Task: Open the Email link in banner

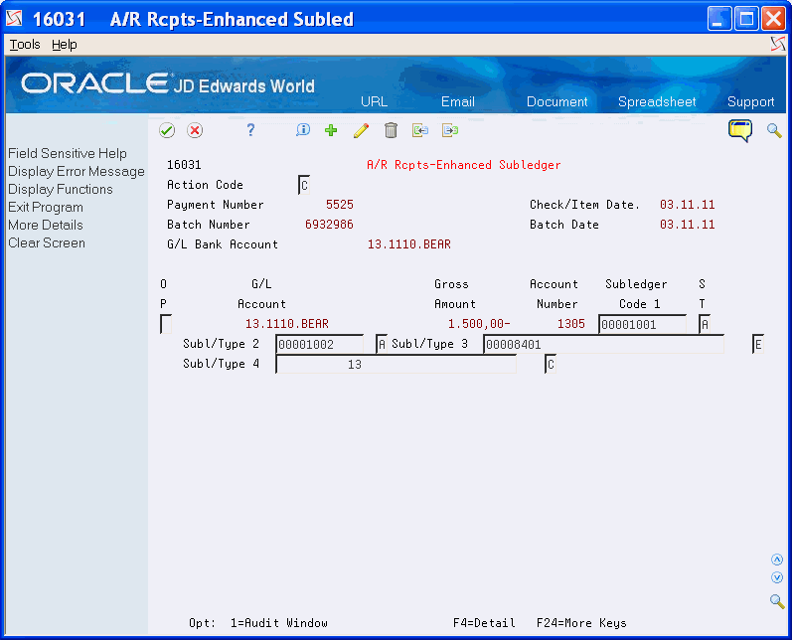Action: pos(458,101)
